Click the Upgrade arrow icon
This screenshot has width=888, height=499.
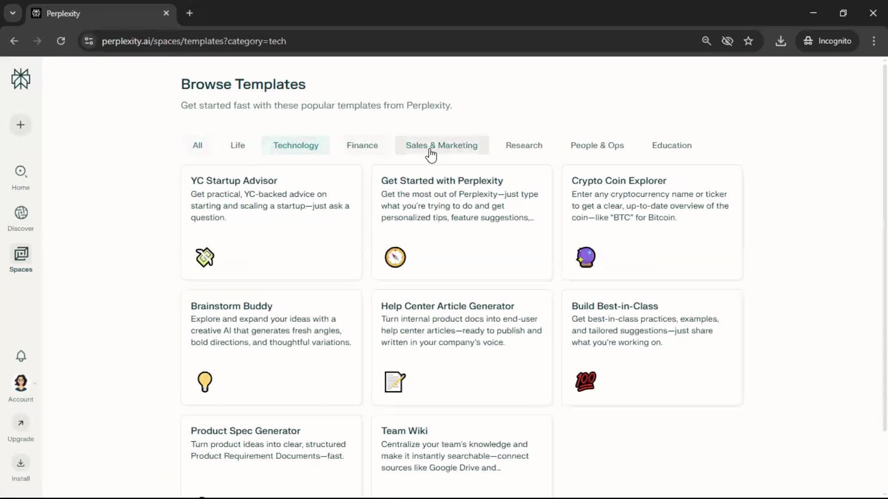click(x=21, y=423)
